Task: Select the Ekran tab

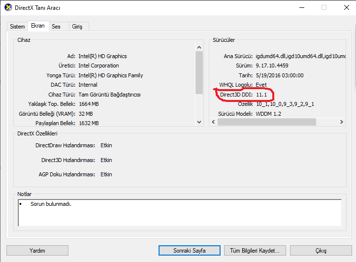Action: 38,26
